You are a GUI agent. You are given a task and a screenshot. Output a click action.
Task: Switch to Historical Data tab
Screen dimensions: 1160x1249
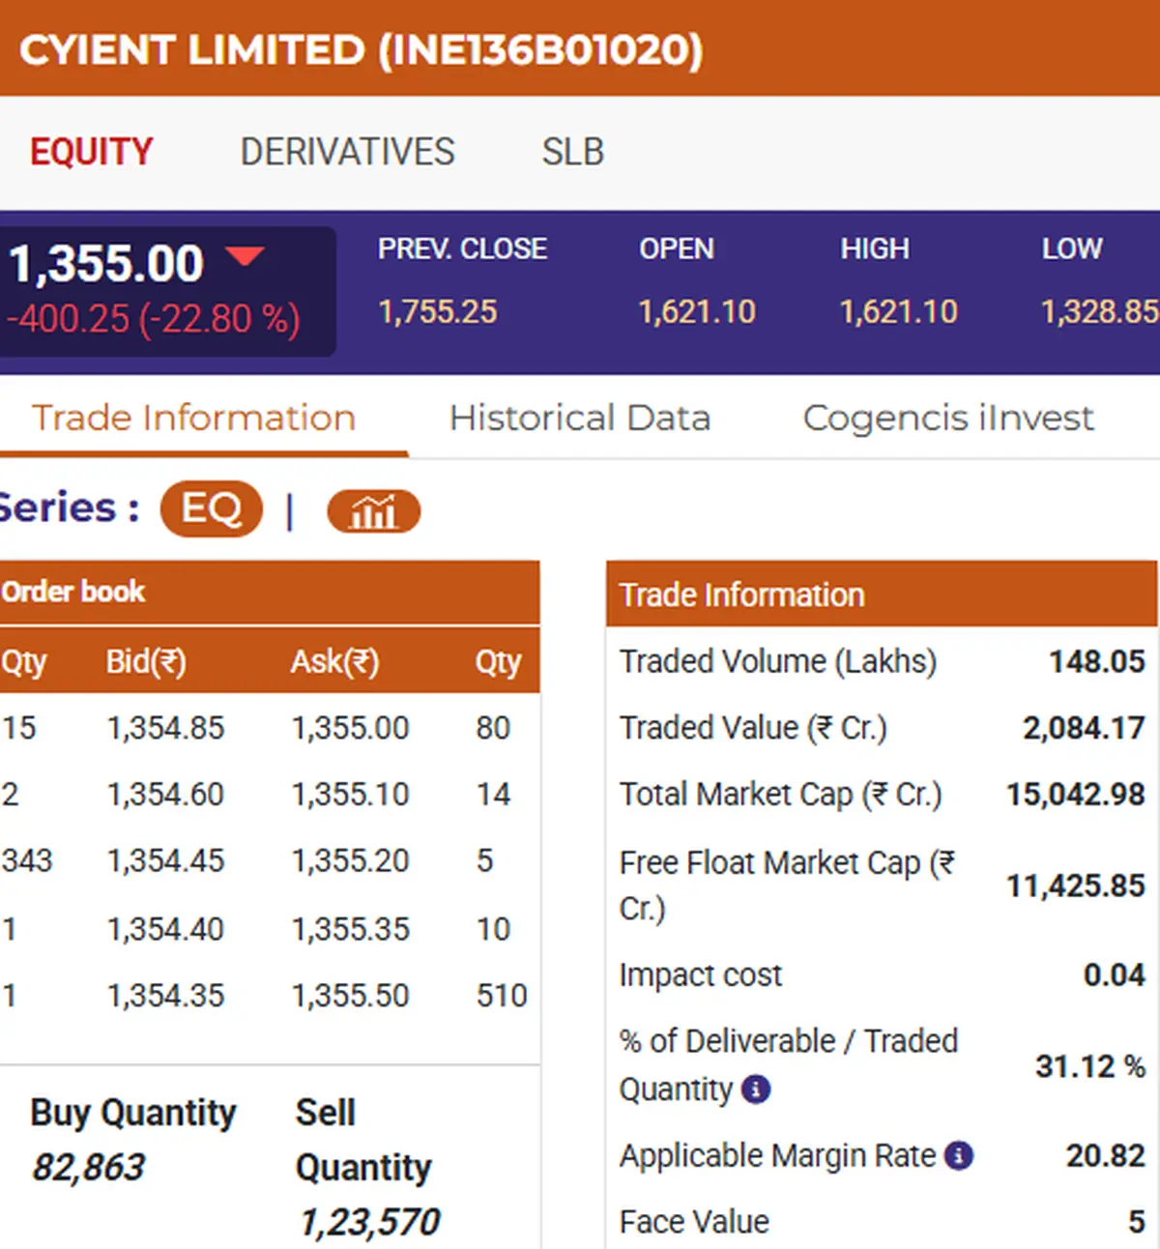click(580, 418)
